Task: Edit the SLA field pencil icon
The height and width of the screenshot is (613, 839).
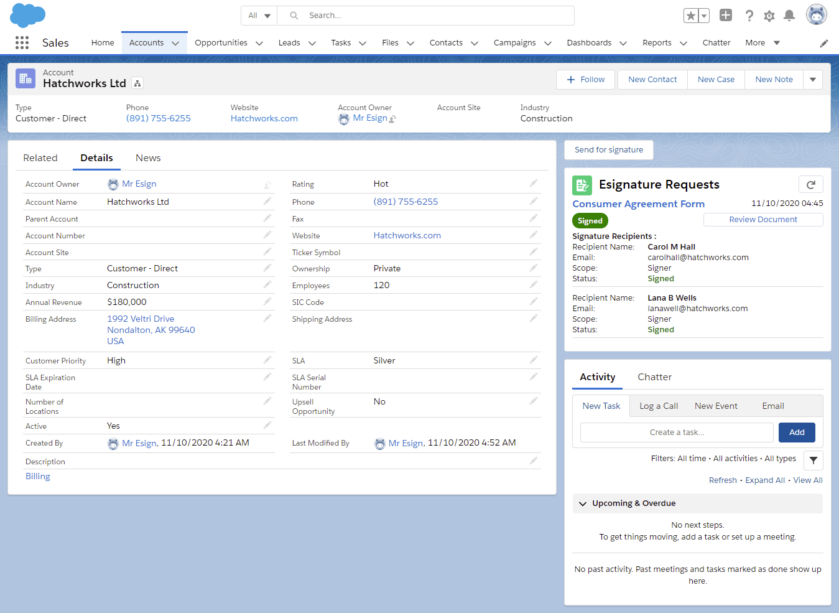Action: 534,360
